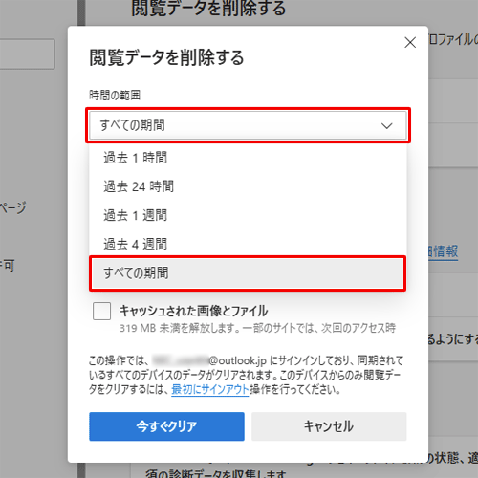Open the 最初にサインアウト link
478x478 pixels.
[210, 389]
